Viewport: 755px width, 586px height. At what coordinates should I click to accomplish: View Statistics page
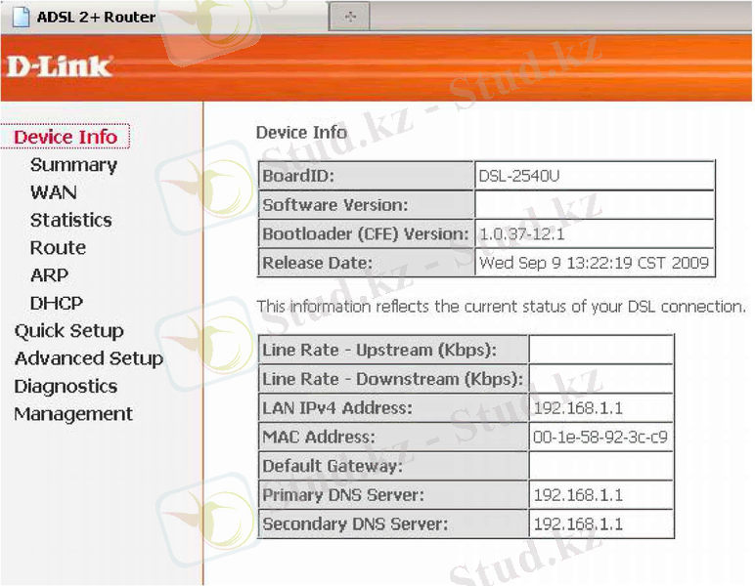click(x=70, y=220)
